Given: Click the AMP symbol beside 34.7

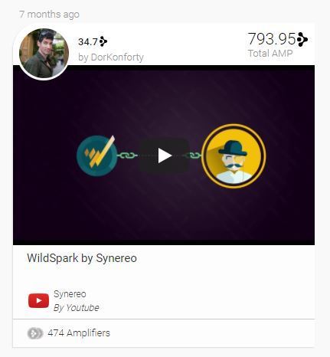Looking at the screenshot, I should coord(103,41).
